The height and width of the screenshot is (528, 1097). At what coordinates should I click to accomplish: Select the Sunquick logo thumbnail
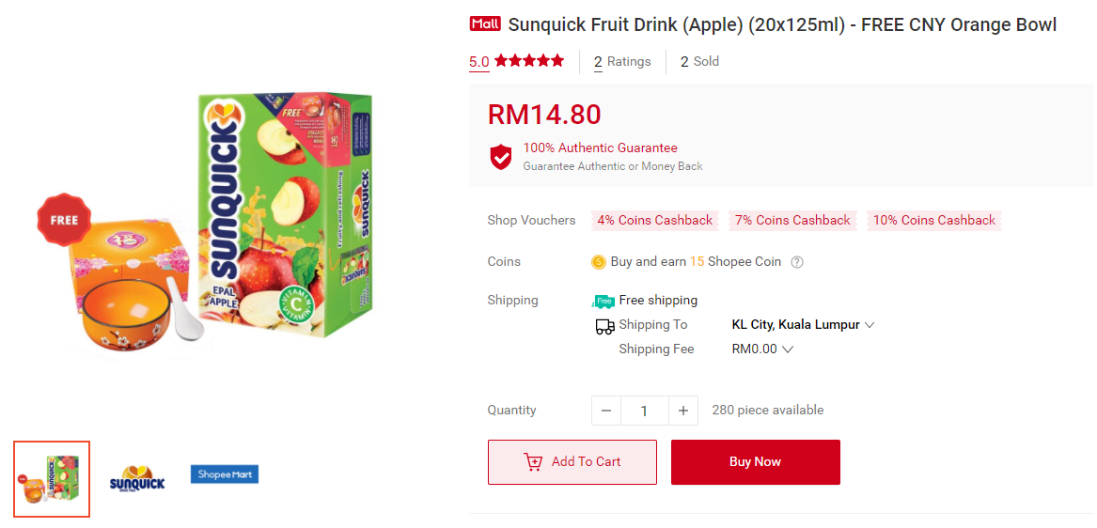click(137, 479)
